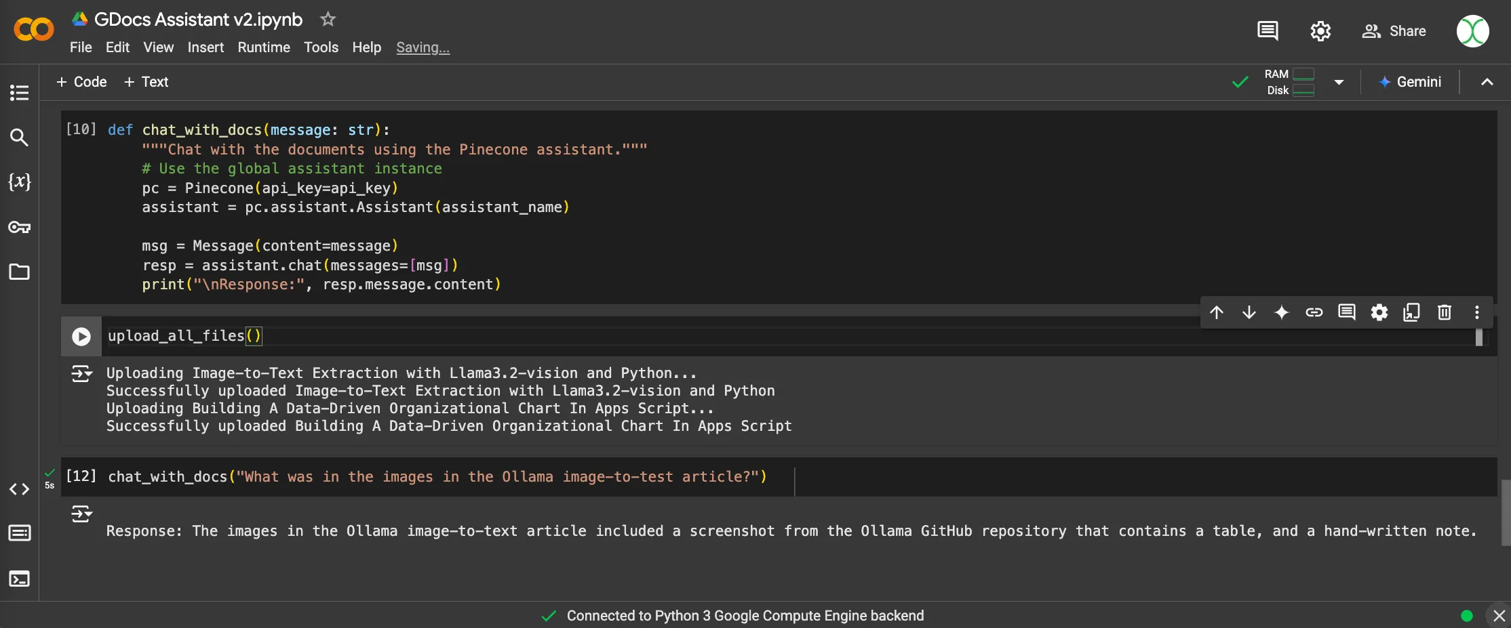The image size is (1511, 628).
Task: Open the secrets key panel
Action: coord(19,227)
